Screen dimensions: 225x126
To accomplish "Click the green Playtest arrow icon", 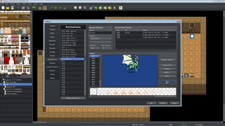I will tap(121, 8).
